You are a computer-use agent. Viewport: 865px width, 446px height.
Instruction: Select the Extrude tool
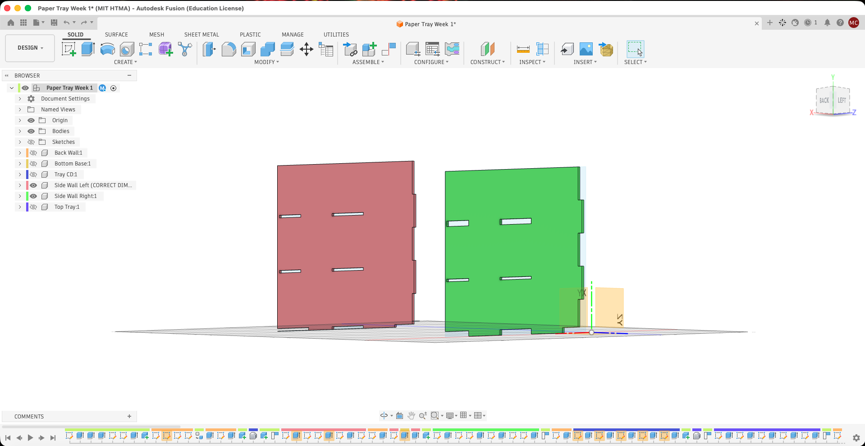pos(88,49)
